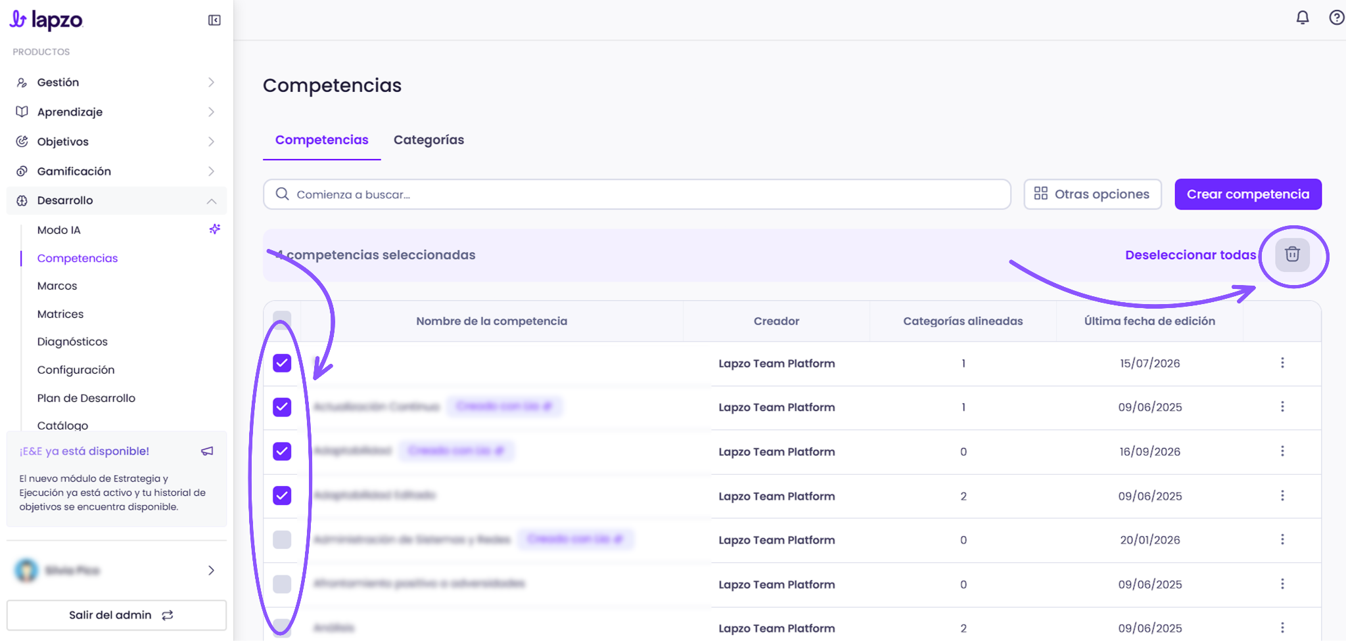Toggle the select-all header checkbox
This screenshot has width=1346, height=641.
(282, 320)
